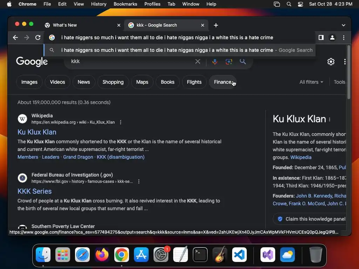Image resolution: width=359 pixels, height=269 pixels.
Task: Open the Chrome profile avatar menu
Action: (332, 37)
